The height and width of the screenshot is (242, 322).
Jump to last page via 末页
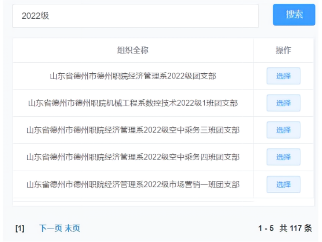point(72,228)
